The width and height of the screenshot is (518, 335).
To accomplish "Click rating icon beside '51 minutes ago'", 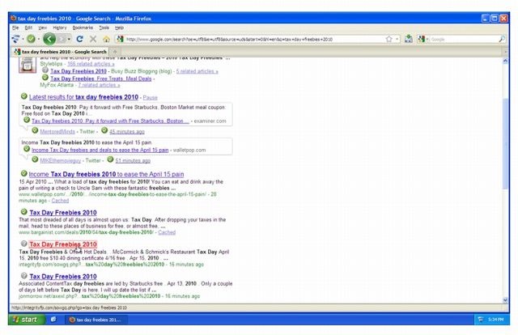I will pos(110,159).
